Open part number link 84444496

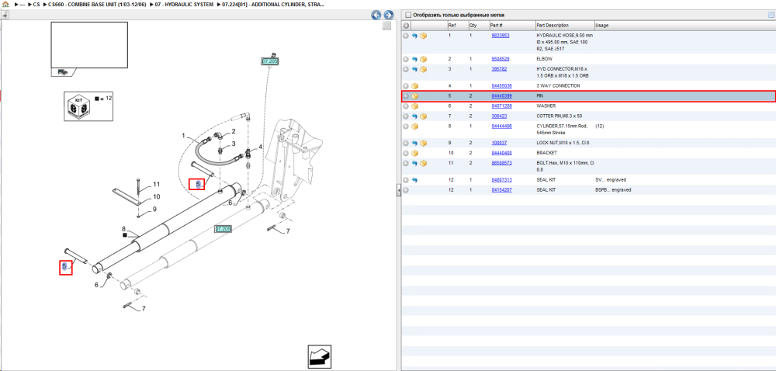[502, 127]
